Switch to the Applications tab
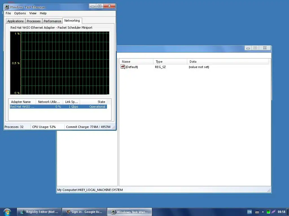289x216 pixels. pyautogui.click(x=16, y=21)
